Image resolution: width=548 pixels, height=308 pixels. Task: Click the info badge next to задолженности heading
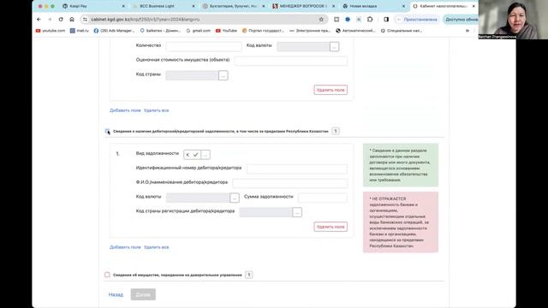coord(336,131)
